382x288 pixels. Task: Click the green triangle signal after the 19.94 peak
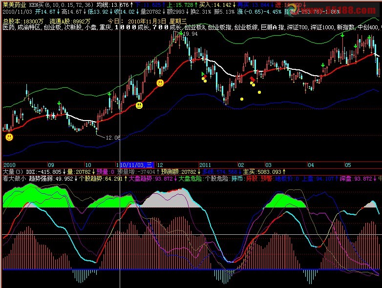[203, 74]
